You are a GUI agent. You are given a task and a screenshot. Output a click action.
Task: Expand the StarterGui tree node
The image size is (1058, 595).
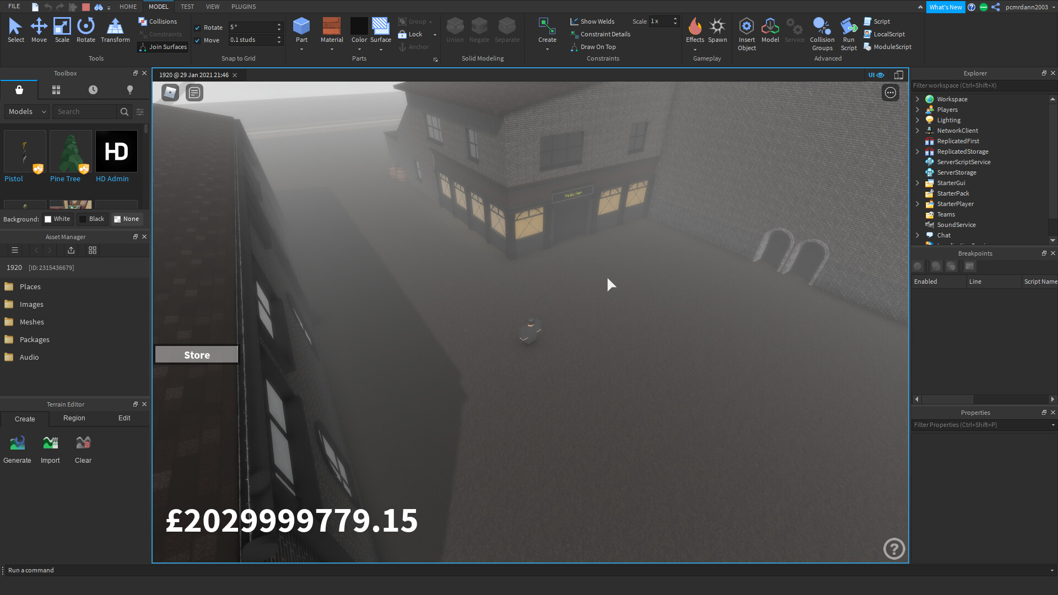click(917, 183)
